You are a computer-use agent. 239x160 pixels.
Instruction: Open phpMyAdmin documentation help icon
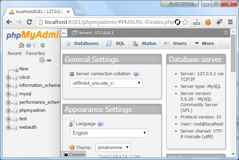pyautogui.click(x=29, y=45)
